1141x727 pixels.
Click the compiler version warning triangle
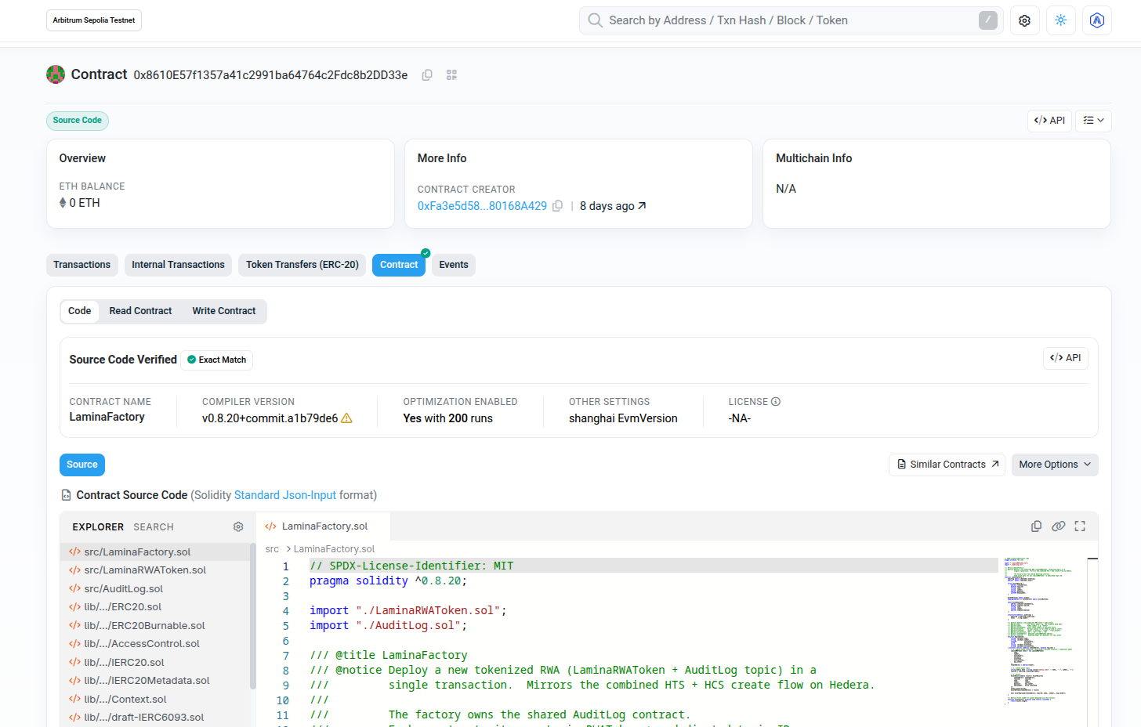[x=346, y=418]
